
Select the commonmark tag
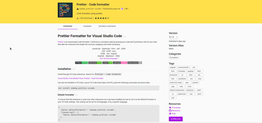183,67
